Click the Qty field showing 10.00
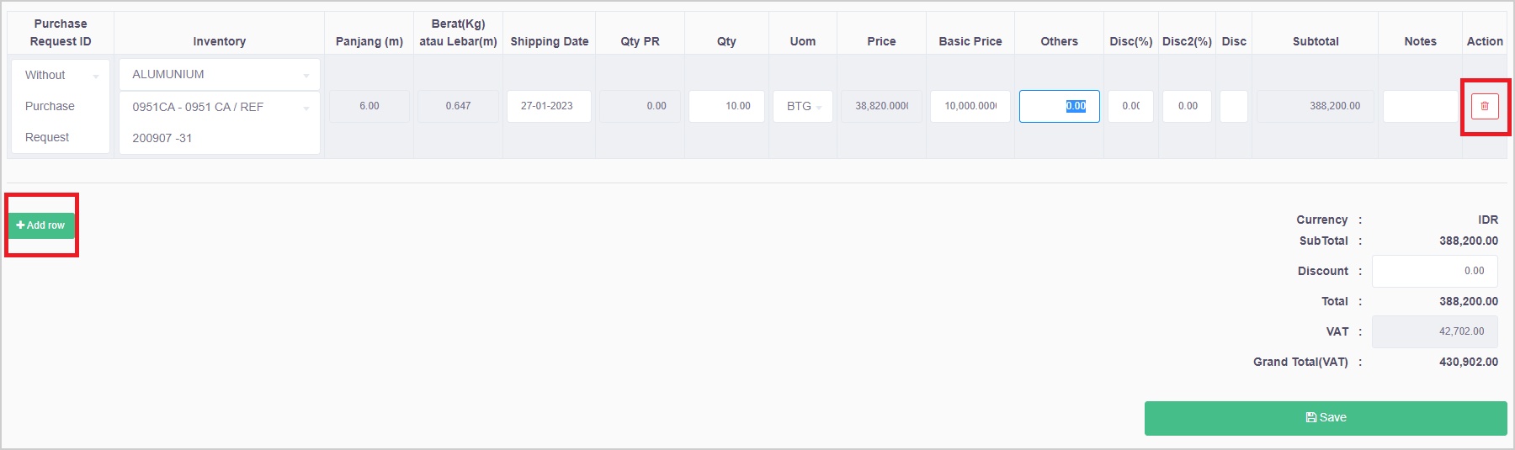Viewport: 1515px width, 450px height. pos(726,107)
